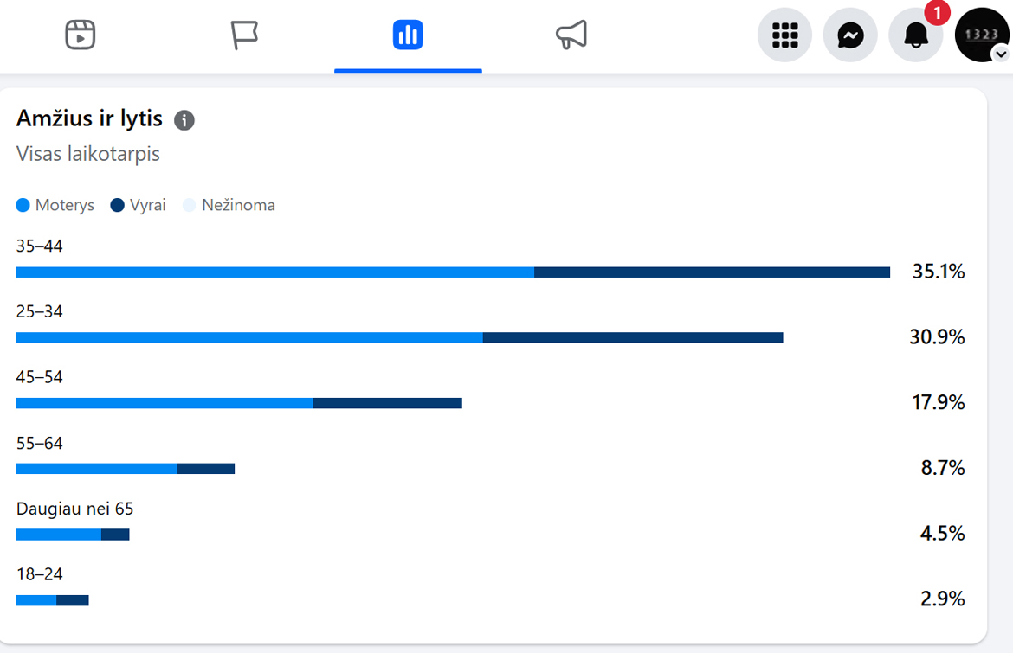Click the women segment of the 45–54 bar
This screenshot has height=653, width=1013.
[x=165, y=403]
